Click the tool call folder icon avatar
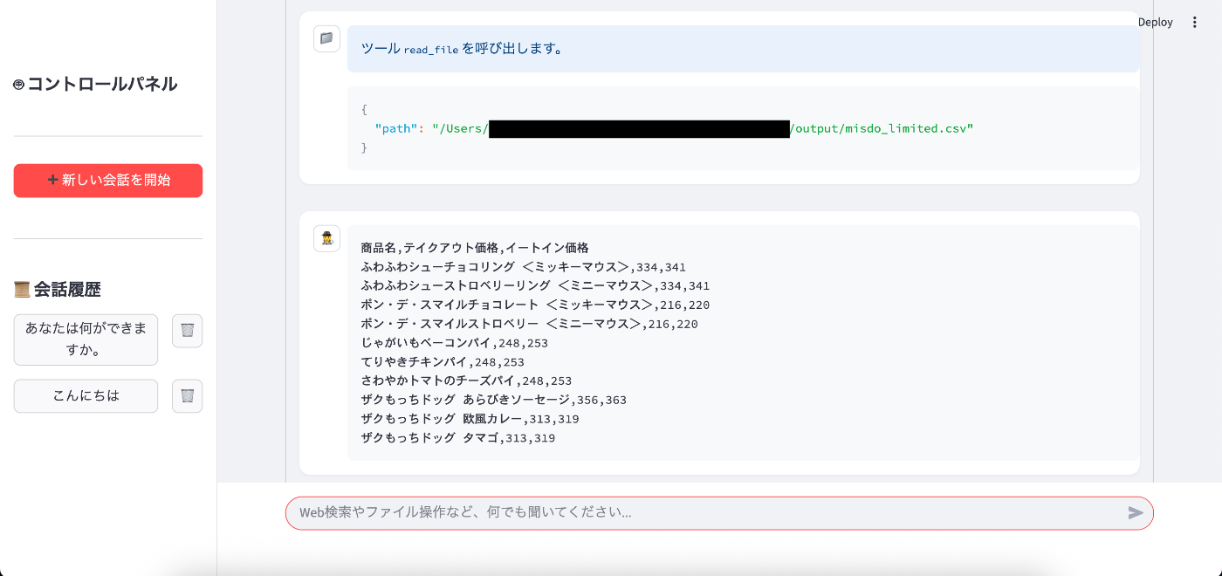This screenshot has width=1222, height=576. pyautogui.click(x=326, y=38)
